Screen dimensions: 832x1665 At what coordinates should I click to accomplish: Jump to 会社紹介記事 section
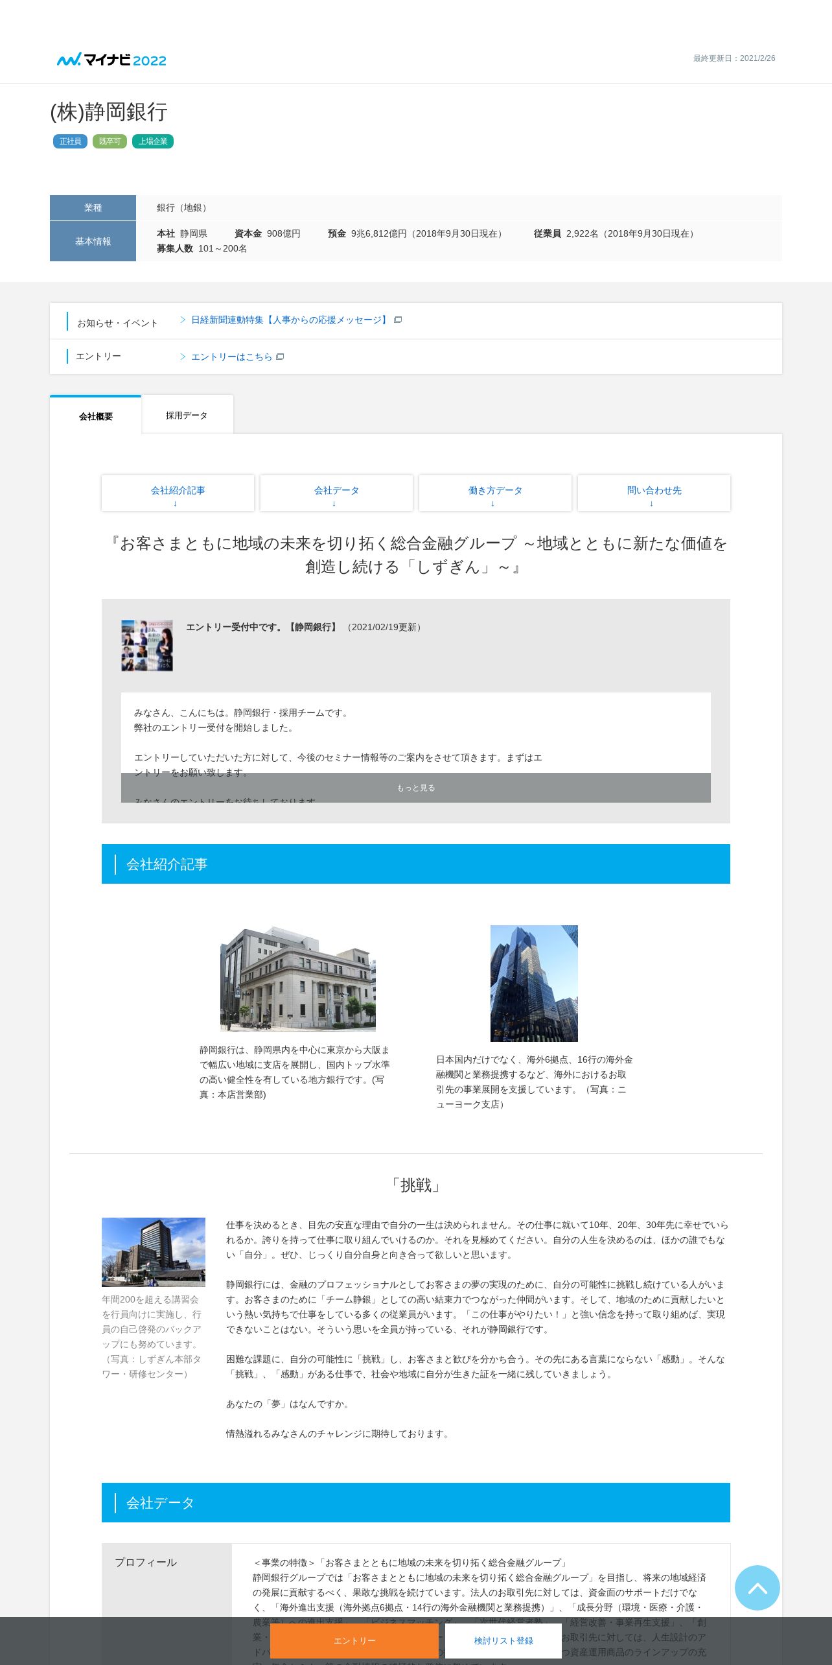(x=178, y=493)
